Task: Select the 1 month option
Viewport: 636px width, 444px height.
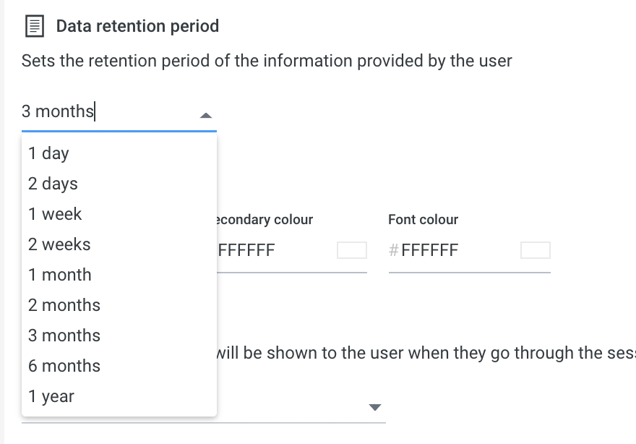Action: point(119,276)
